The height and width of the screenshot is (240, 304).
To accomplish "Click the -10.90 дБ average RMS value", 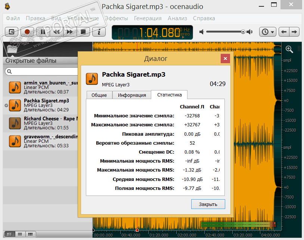I will click(192, 179).
